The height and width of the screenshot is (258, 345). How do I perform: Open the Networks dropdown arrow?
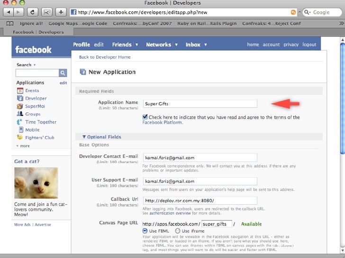point(176,45)
